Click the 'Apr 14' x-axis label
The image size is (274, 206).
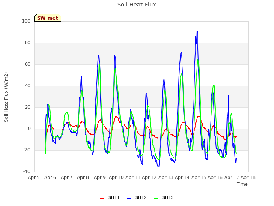pos(182,177)
